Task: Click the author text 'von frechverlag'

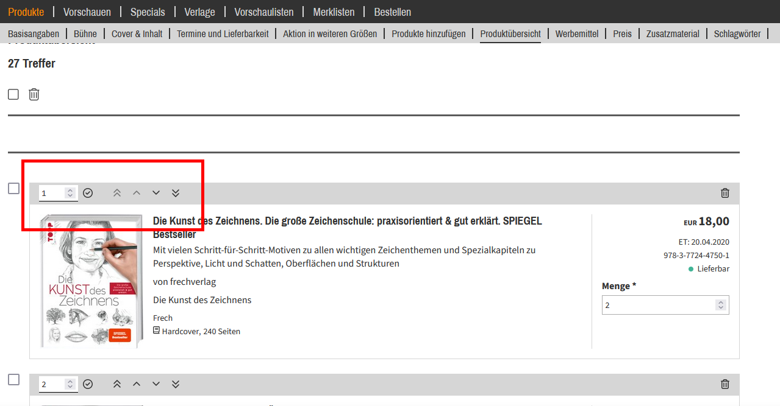Action: (184, 282)
